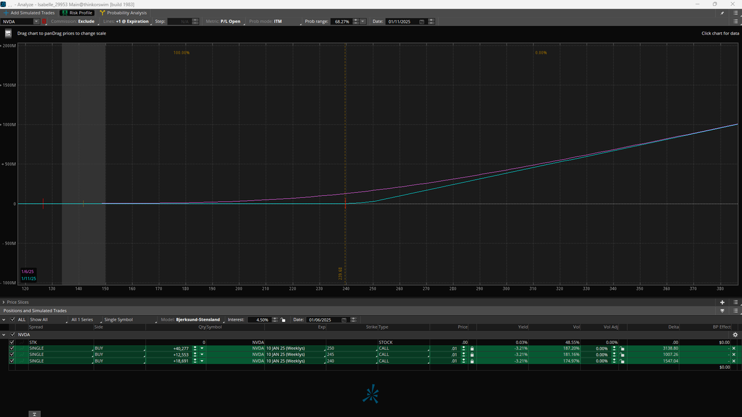This screenshot has width=742, height=417.
Task: Open the calendar for the top date
Action: coord(422,21)
